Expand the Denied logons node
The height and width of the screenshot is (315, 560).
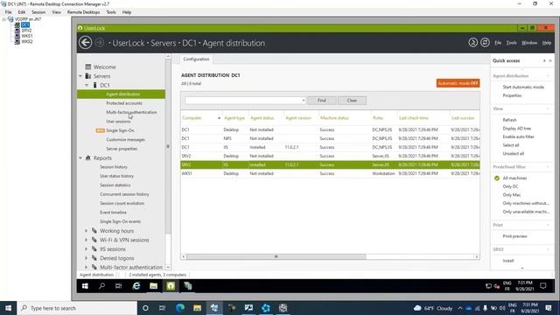coord(86,258)
